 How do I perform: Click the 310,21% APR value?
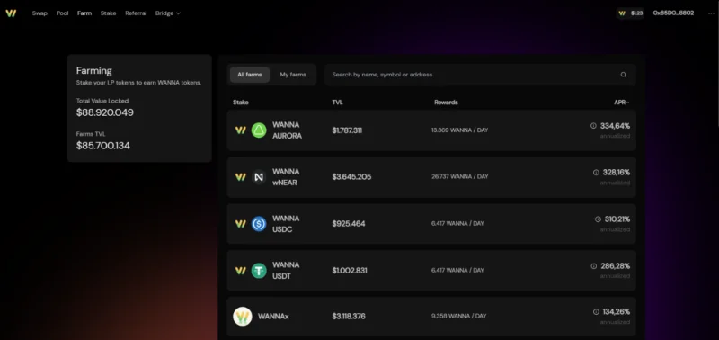(x=617, y=219)
